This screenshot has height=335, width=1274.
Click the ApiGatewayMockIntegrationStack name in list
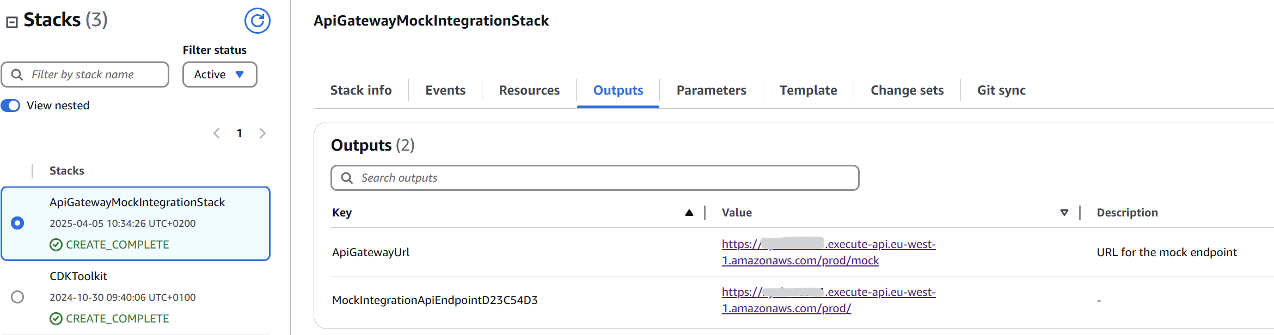click(137, 202)
